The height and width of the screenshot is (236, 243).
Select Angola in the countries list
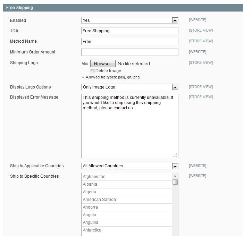[x=127, y=215]
